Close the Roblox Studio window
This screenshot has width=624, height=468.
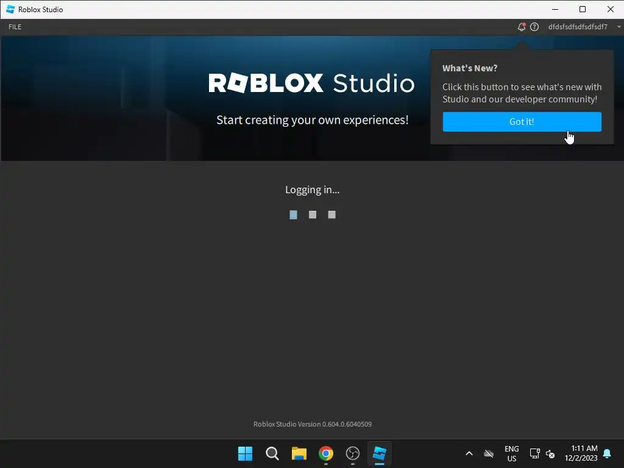click(611, 9)
